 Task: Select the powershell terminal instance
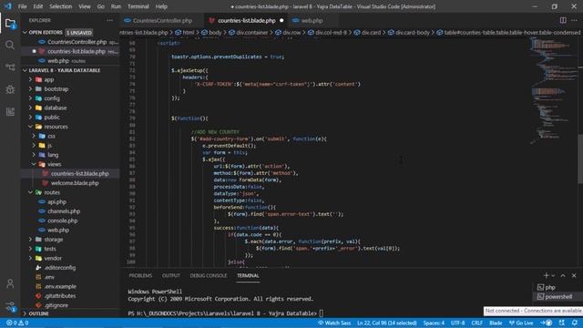555,297
